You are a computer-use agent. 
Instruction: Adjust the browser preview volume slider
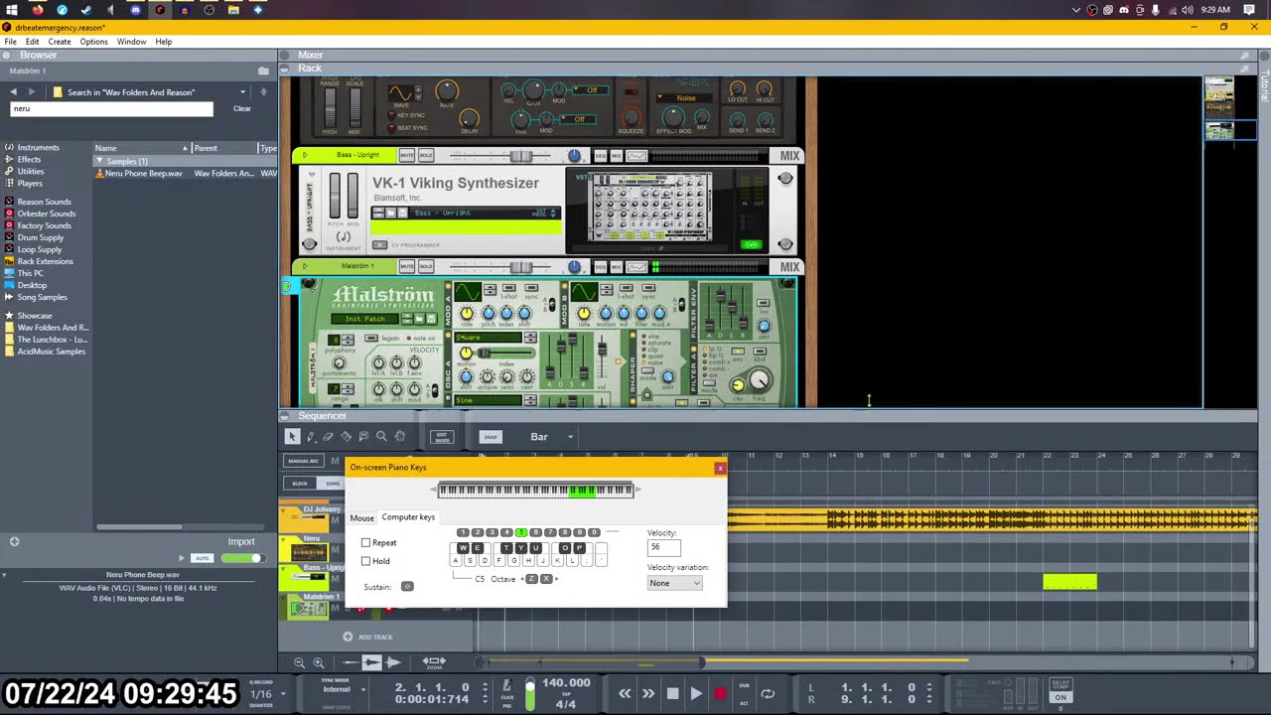coord(241,558)
